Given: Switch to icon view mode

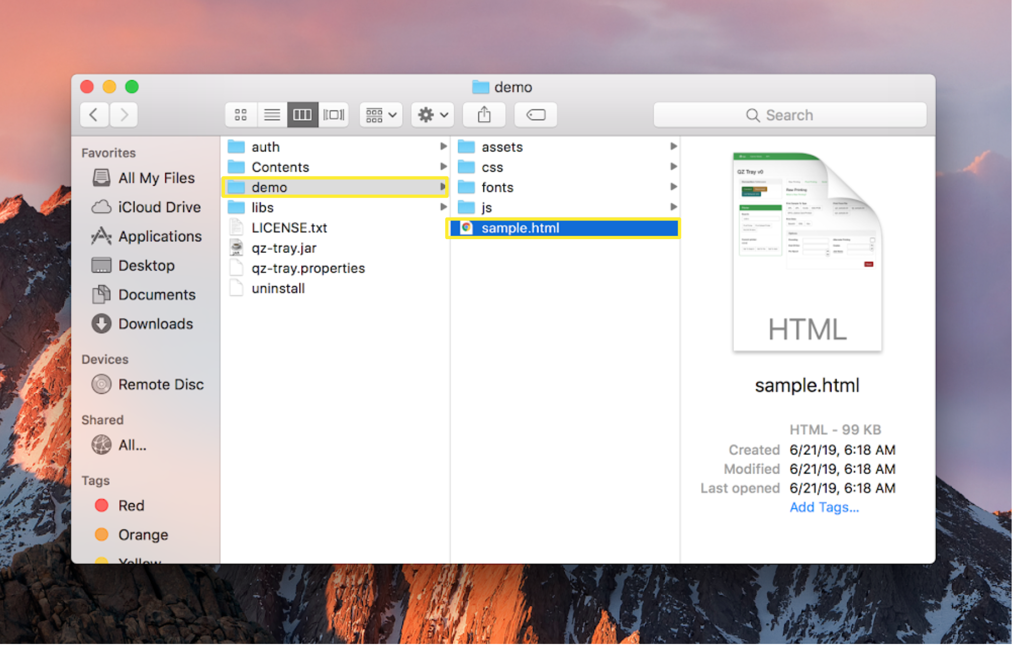Looking at the screenshot, I should pos(240,115).
